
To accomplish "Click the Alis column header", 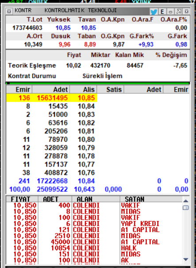I will tap(84, 89).
